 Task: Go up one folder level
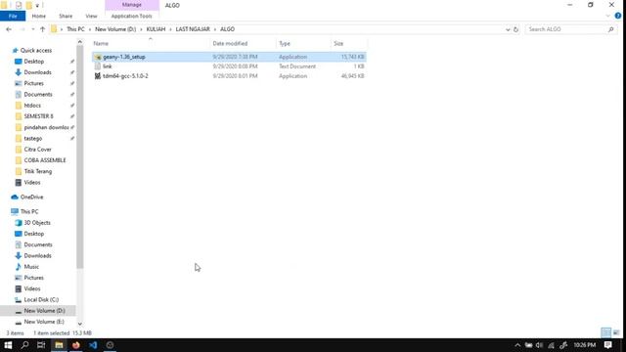[x=43, y=29]
